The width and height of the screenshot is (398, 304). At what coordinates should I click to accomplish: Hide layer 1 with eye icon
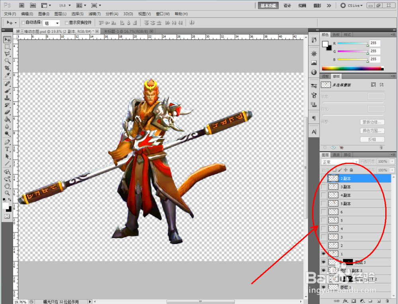coord(324,254)
